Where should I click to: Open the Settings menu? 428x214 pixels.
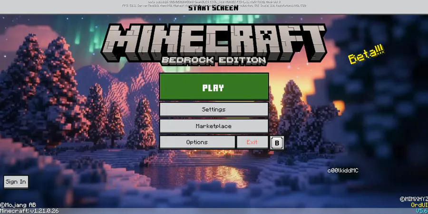click(214, 109)
